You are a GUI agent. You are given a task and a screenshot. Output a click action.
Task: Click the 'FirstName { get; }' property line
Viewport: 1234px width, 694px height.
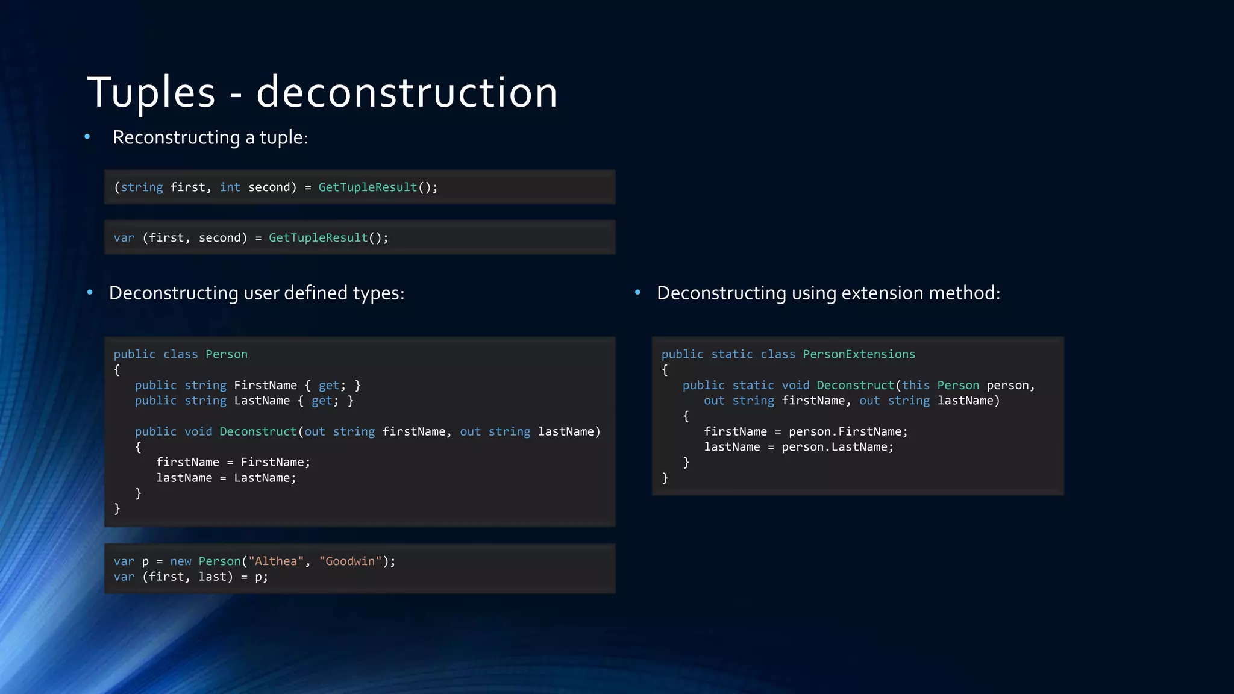[x=248, y=385]
